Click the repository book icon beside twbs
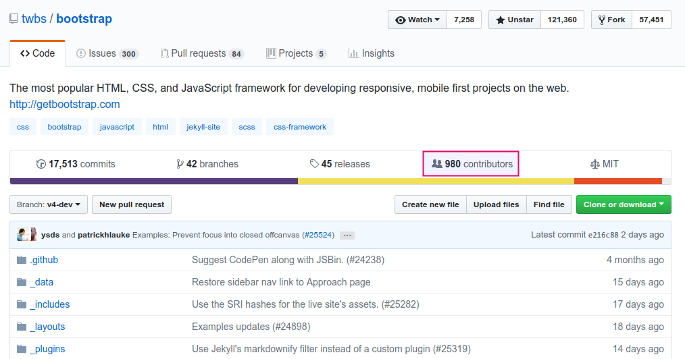Viewport: 685px width, 359px height. pyautogui.click(x=14, y=19)
